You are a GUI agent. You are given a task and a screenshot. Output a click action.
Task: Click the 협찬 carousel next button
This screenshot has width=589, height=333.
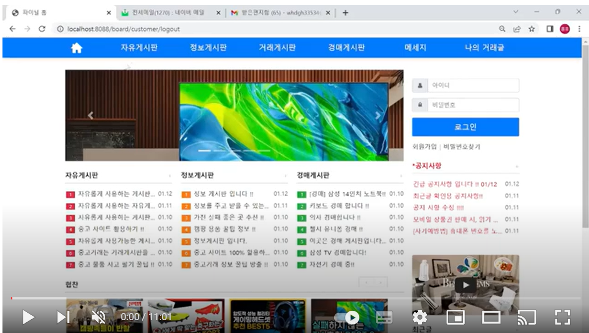380,282
